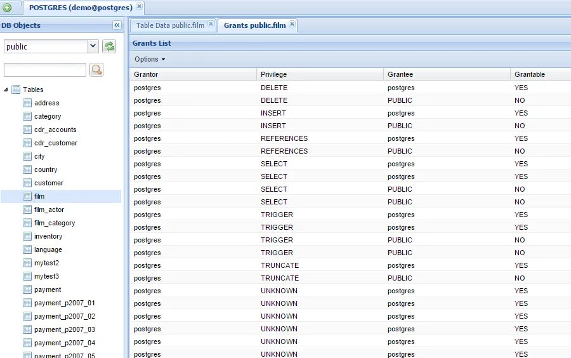Click the REFERENCES privilege for postgres grantee
This screenshot has height=358, width=571.
[x=284, y=139]
